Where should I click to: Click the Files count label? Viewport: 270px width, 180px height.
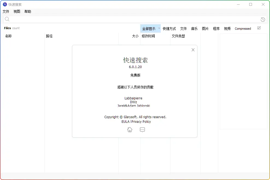pyautogui.click(x=12, y=28)
